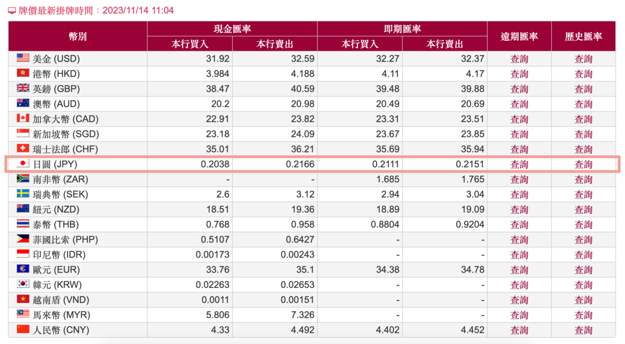Screen dimensions: 625x344
Task: Click the US flag icon for USD
Action: 23,58
